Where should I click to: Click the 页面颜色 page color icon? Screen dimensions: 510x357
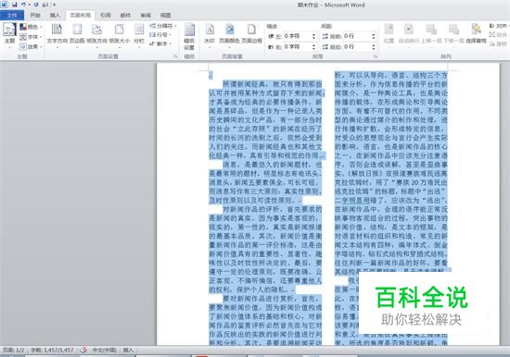click(229, 35)
